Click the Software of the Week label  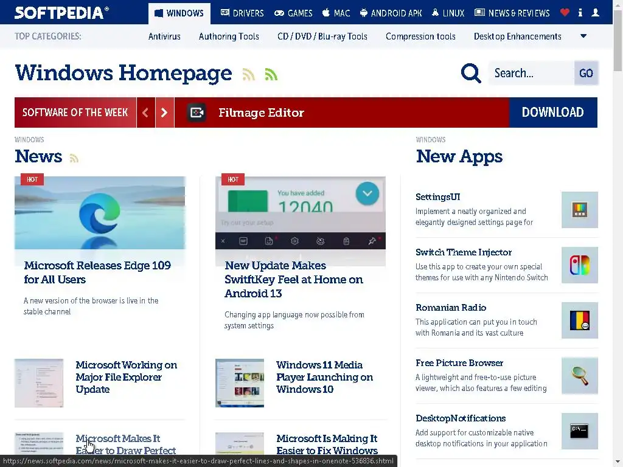pos(75,112)
